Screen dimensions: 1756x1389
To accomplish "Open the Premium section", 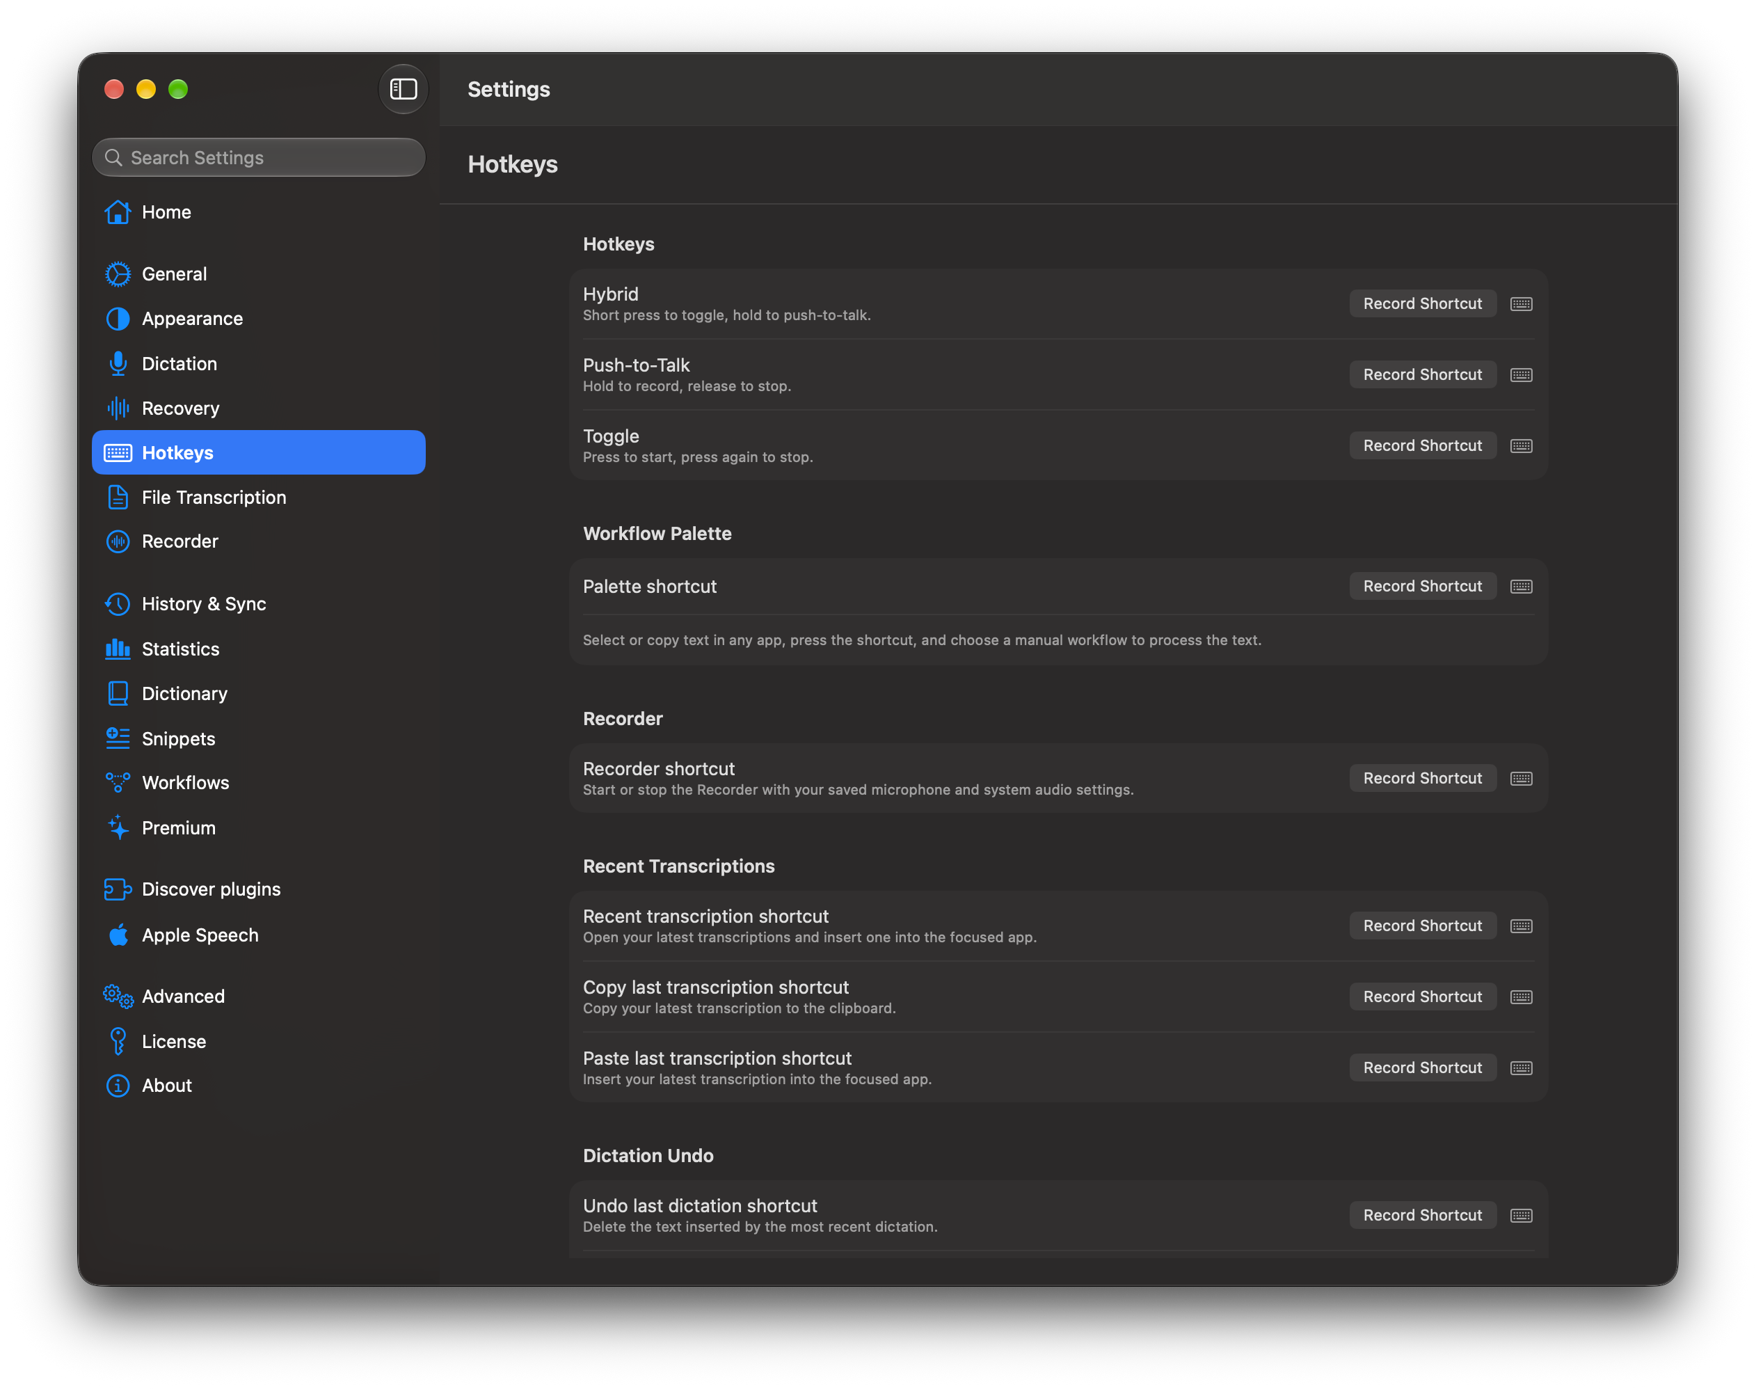I will coord(259,828).
